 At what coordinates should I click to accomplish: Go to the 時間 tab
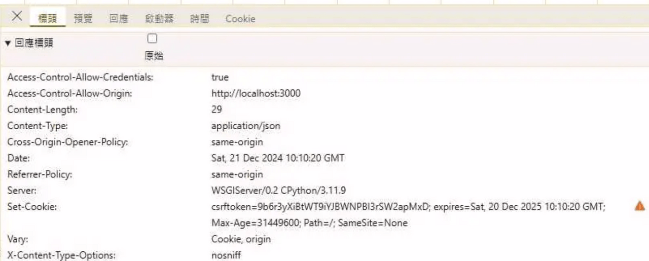pos(200,19)
